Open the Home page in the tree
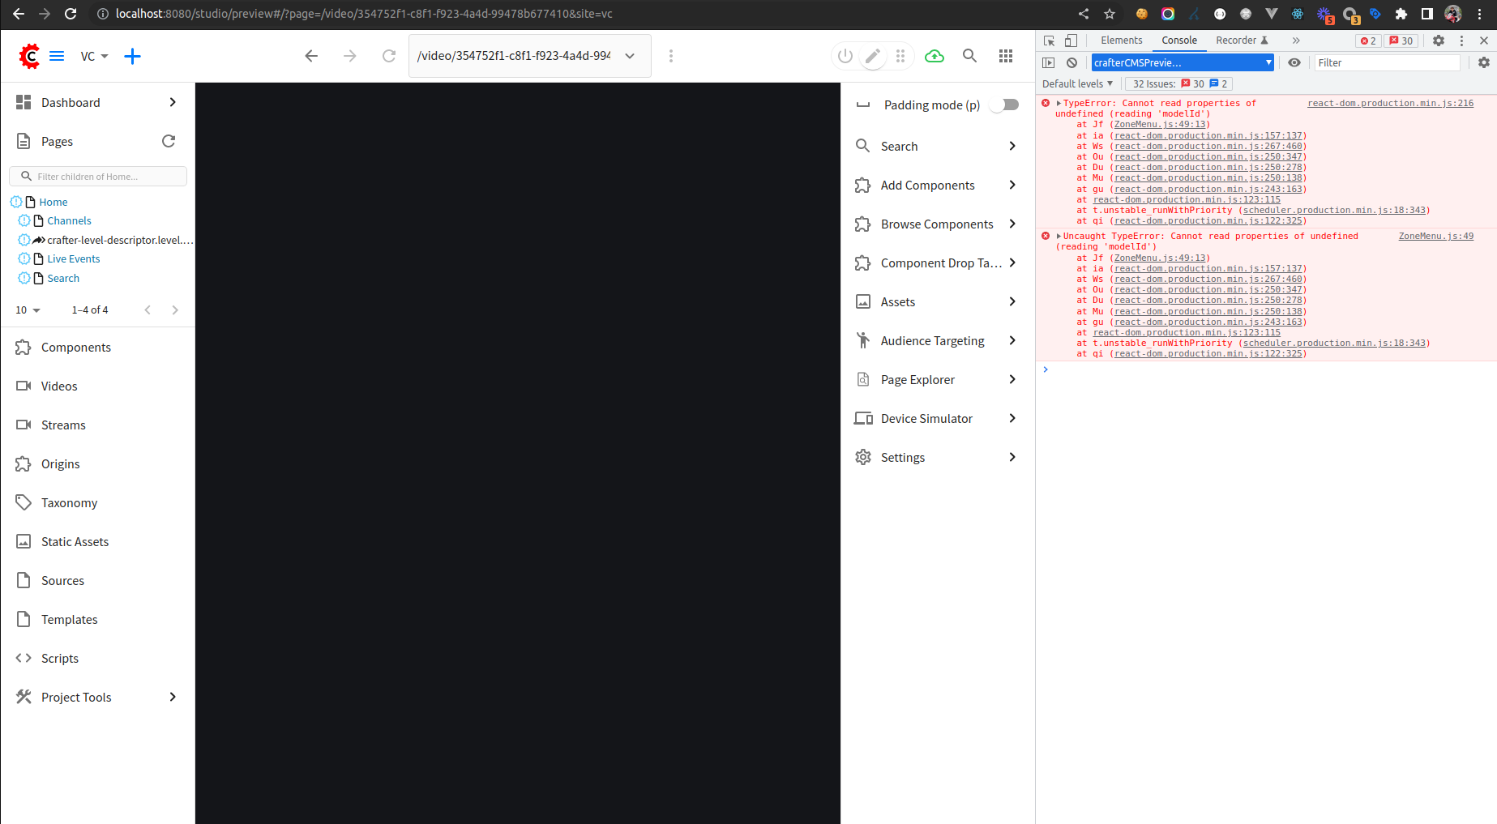This screenshot has width=1497, height=824. 53,202
